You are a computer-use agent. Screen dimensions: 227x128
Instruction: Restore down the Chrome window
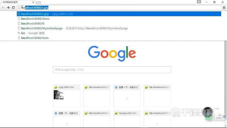coord(214,2)
